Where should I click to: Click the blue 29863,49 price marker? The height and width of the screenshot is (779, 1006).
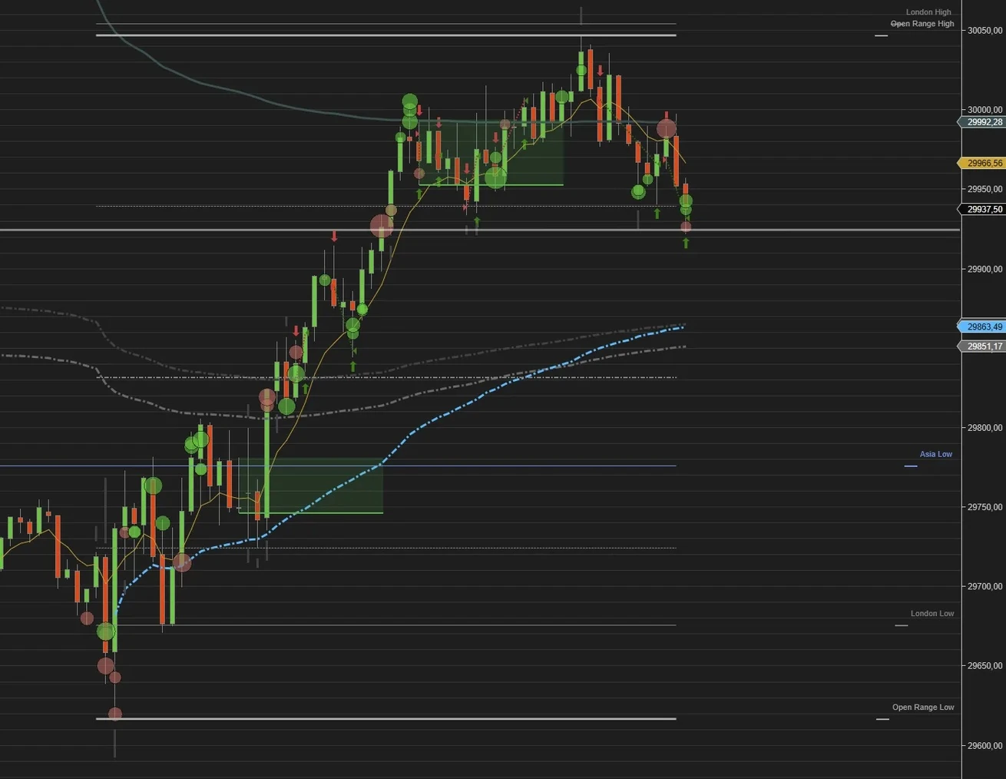click(981, 327)
